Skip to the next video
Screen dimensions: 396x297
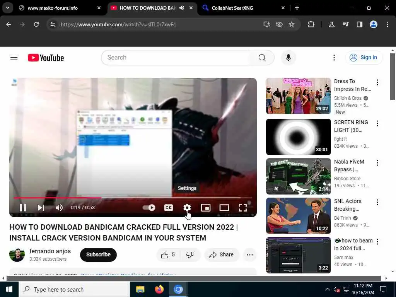[41, 208]
